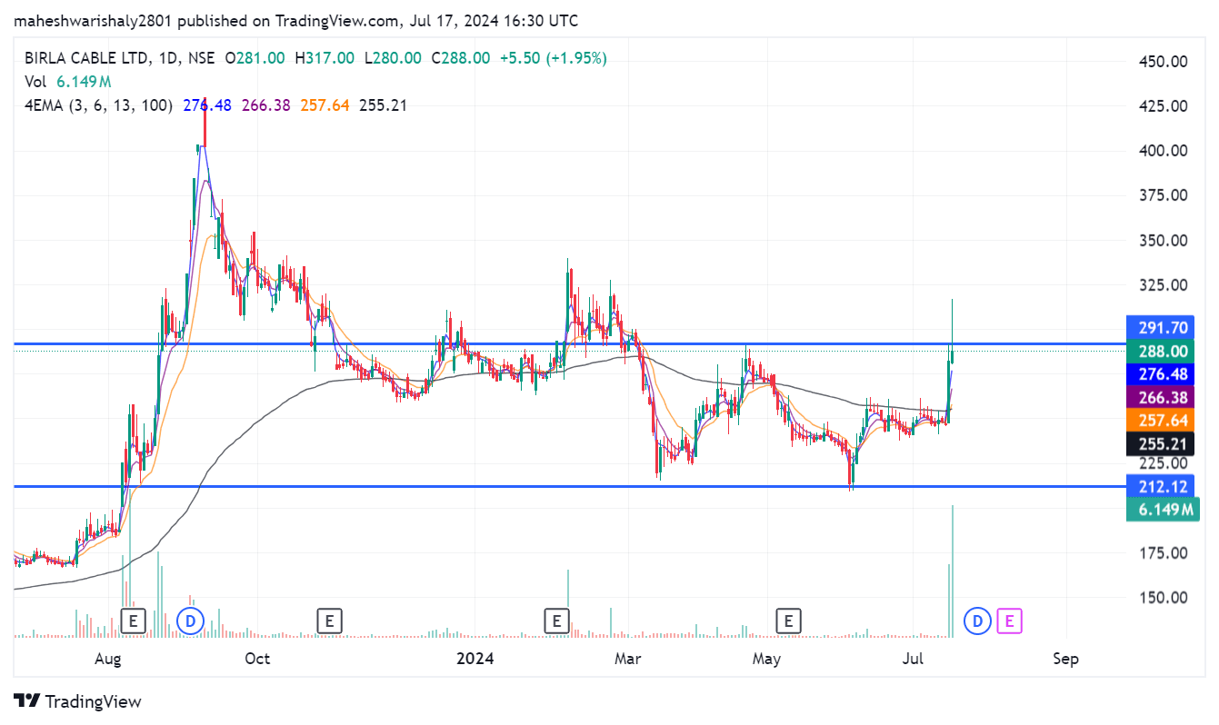Click the C288.00 close value in header

pyautogui.click(x=460, y=58)
